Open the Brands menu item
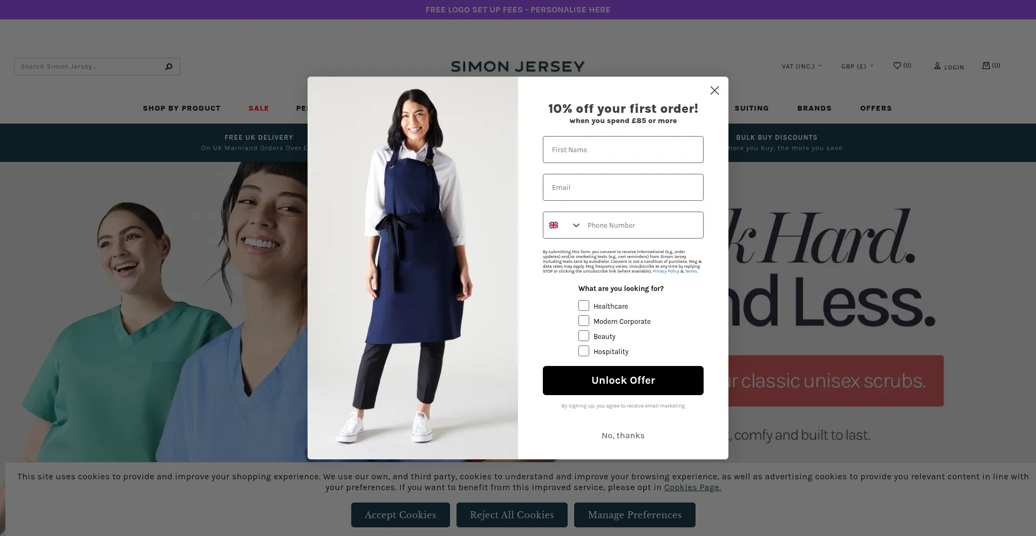The image size is (1036, 536). click(x=814, y=108)
